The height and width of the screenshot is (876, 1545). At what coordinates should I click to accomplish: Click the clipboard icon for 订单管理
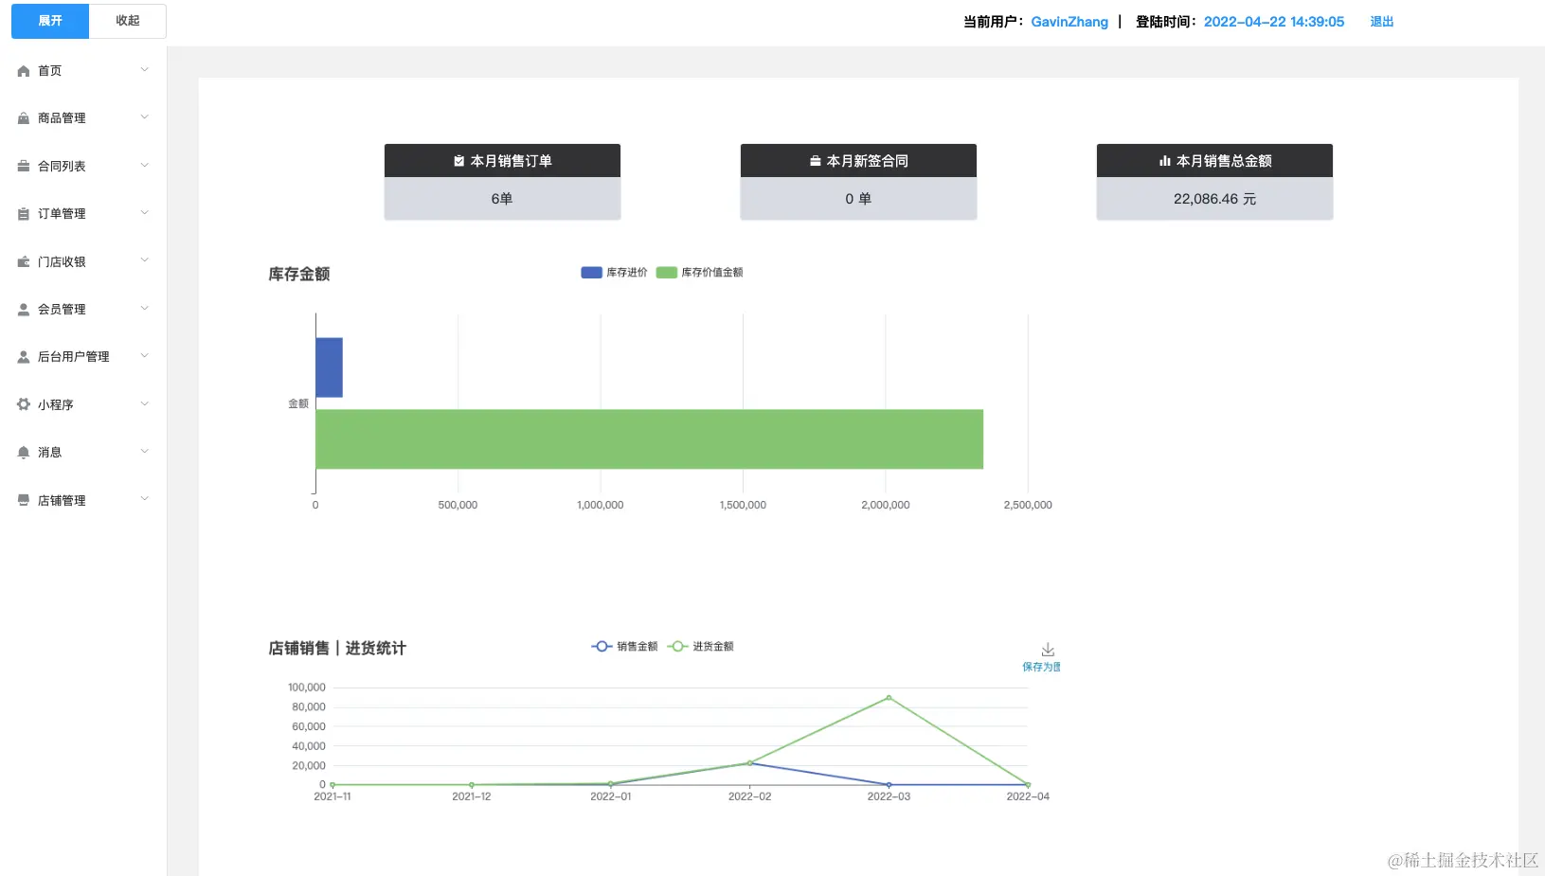(x=24, y=214)
